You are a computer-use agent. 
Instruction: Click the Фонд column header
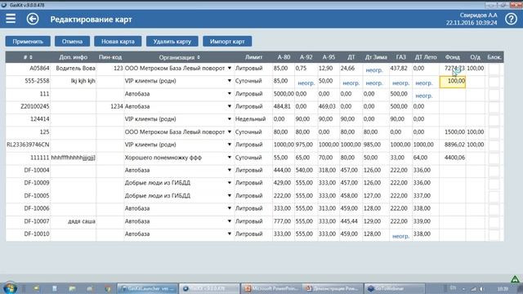click(452, 57)
